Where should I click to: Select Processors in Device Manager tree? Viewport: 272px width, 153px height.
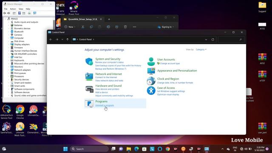(x=19, y=76)
